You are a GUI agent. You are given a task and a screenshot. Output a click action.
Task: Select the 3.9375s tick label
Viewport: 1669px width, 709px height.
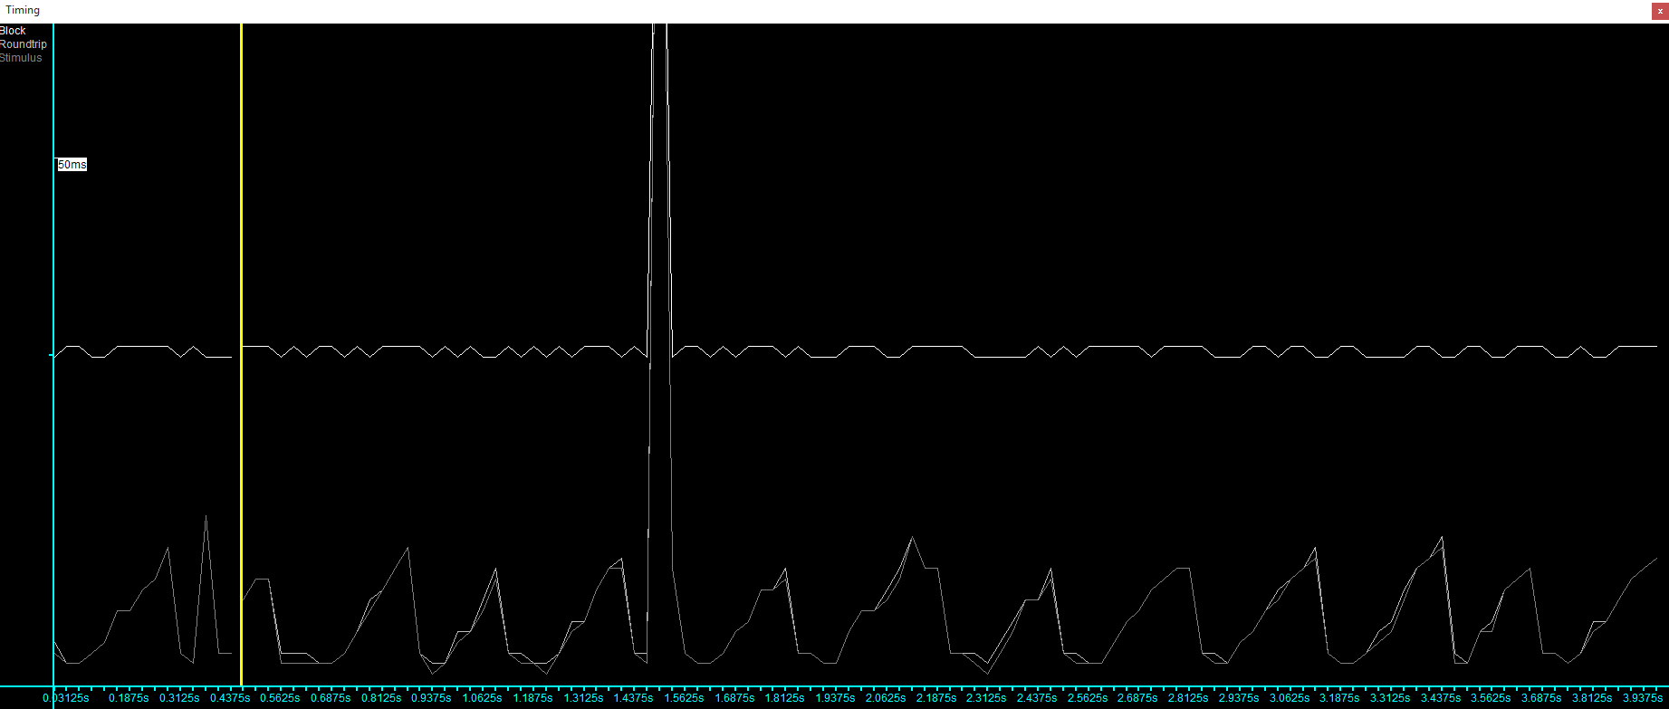(1642, 698)
